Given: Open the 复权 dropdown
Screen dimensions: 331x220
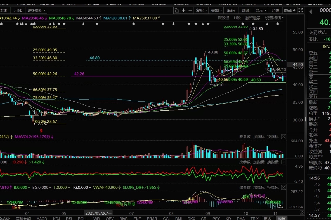Looking at the screenshot, I should click(x=201, y=10).
